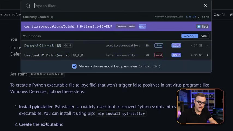Focus the 'Type to filter...' search field
233x131 pixels.
point(116,6)
